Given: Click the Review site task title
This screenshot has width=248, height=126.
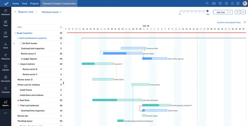Looking at the screenshot, I should click(23, 116).
